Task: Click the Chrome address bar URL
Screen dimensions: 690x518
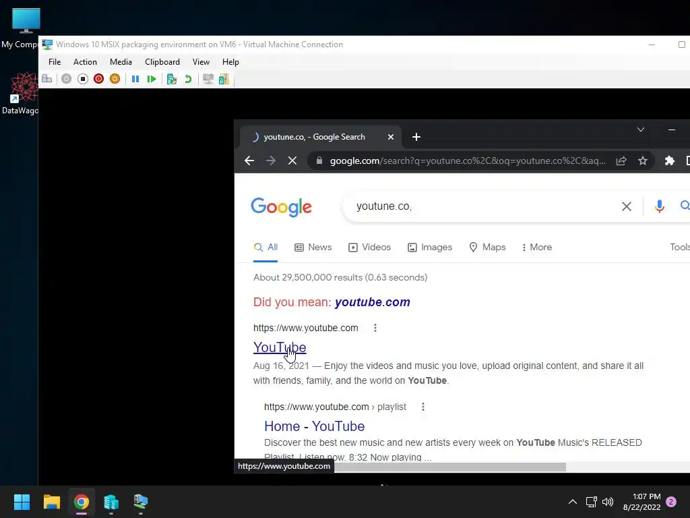Action: [468, 161]
